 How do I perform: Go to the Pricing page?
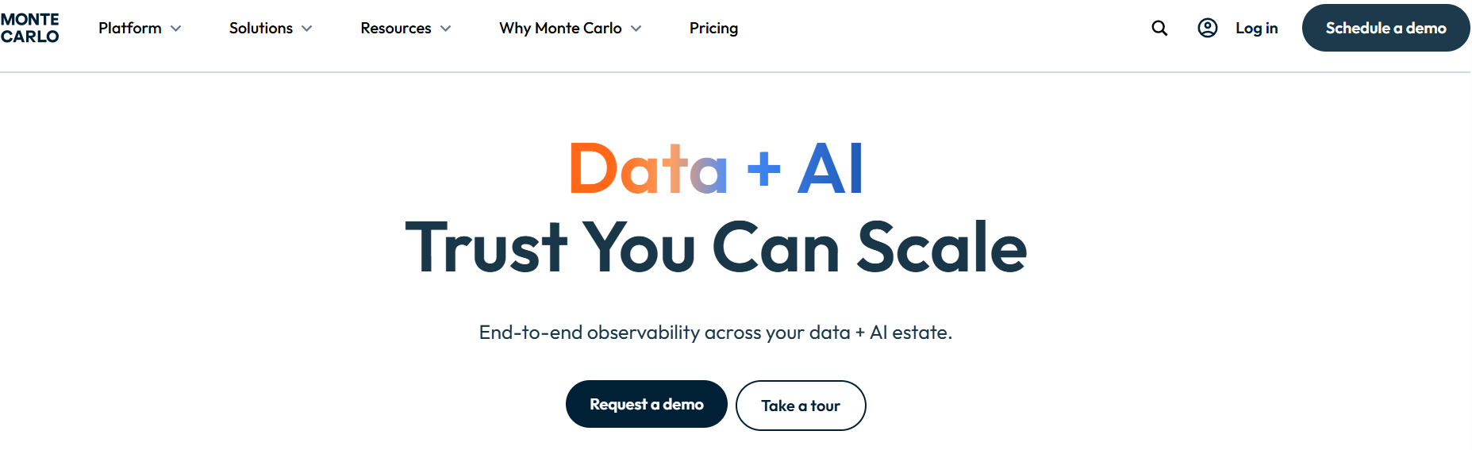tap(713, 29)
